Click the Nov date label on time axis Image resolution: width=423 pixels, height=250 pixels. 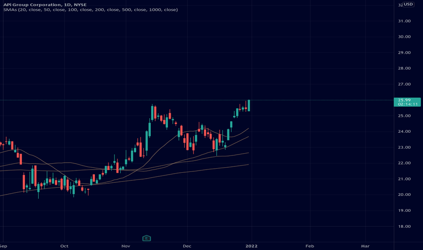tap(126, 246)
